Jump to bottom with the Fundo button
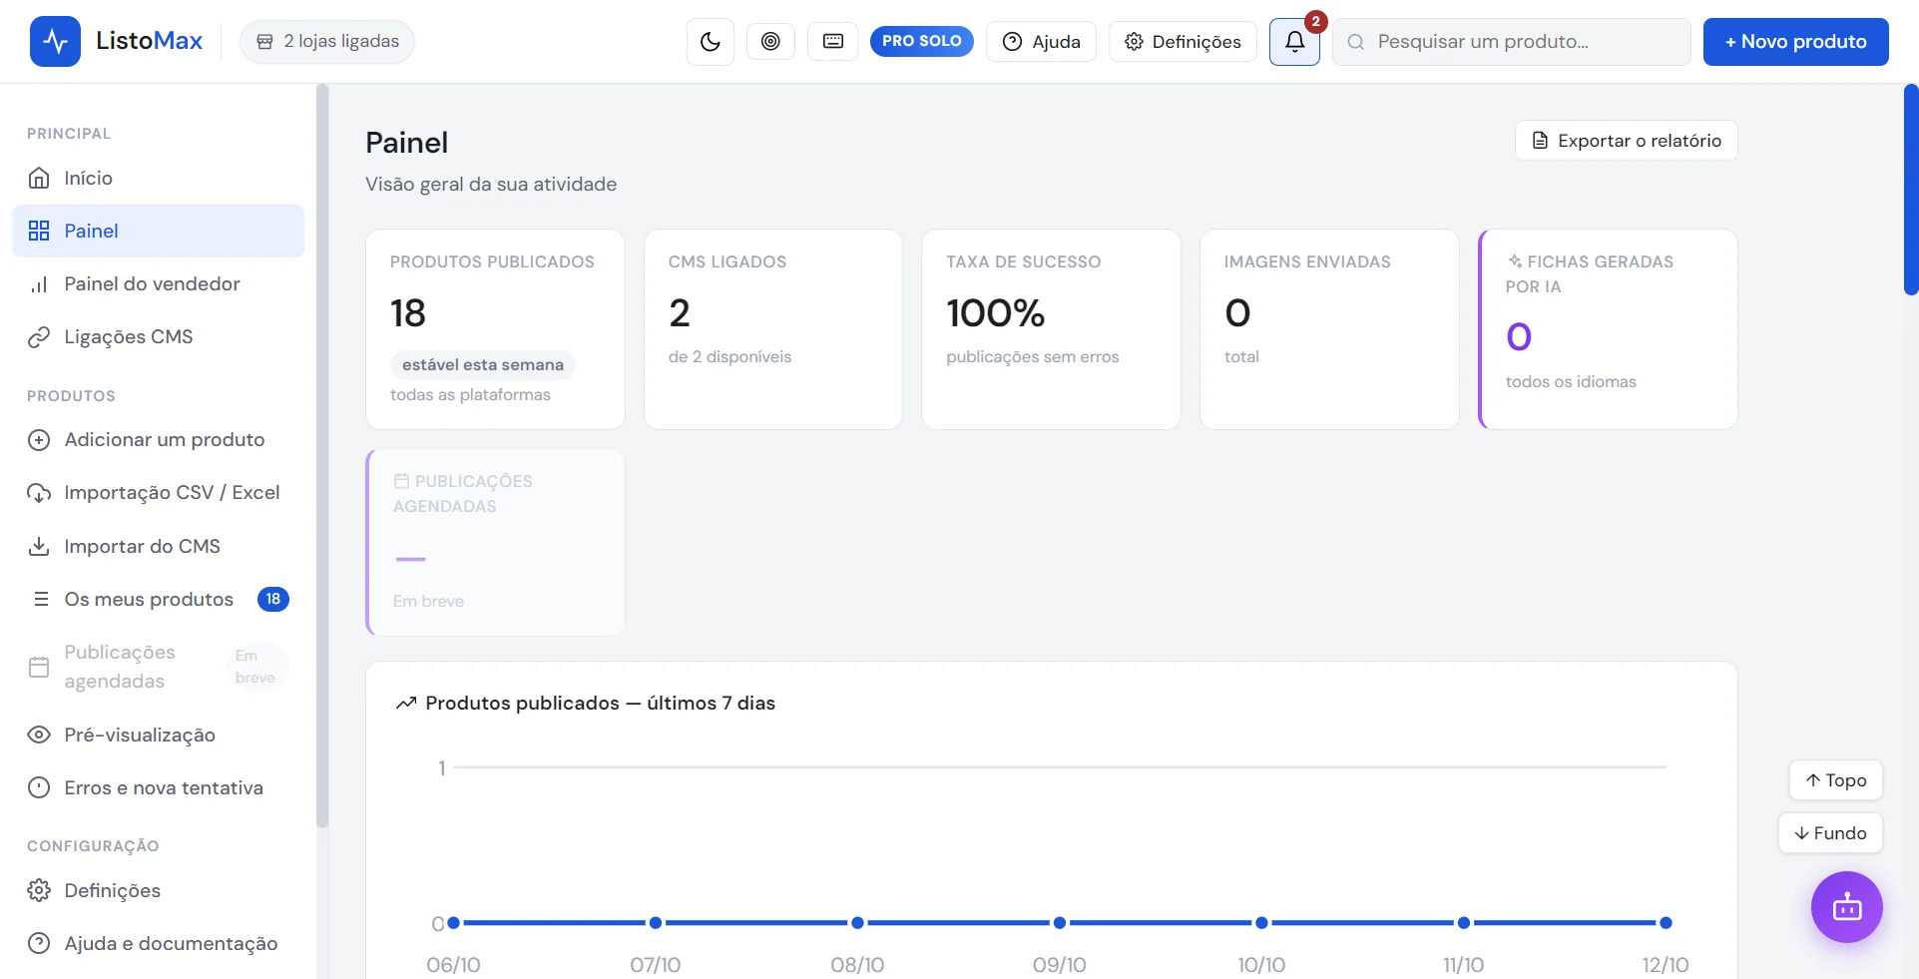Viewport: 1919px width, 979px height. click(x=1830, y=833)
